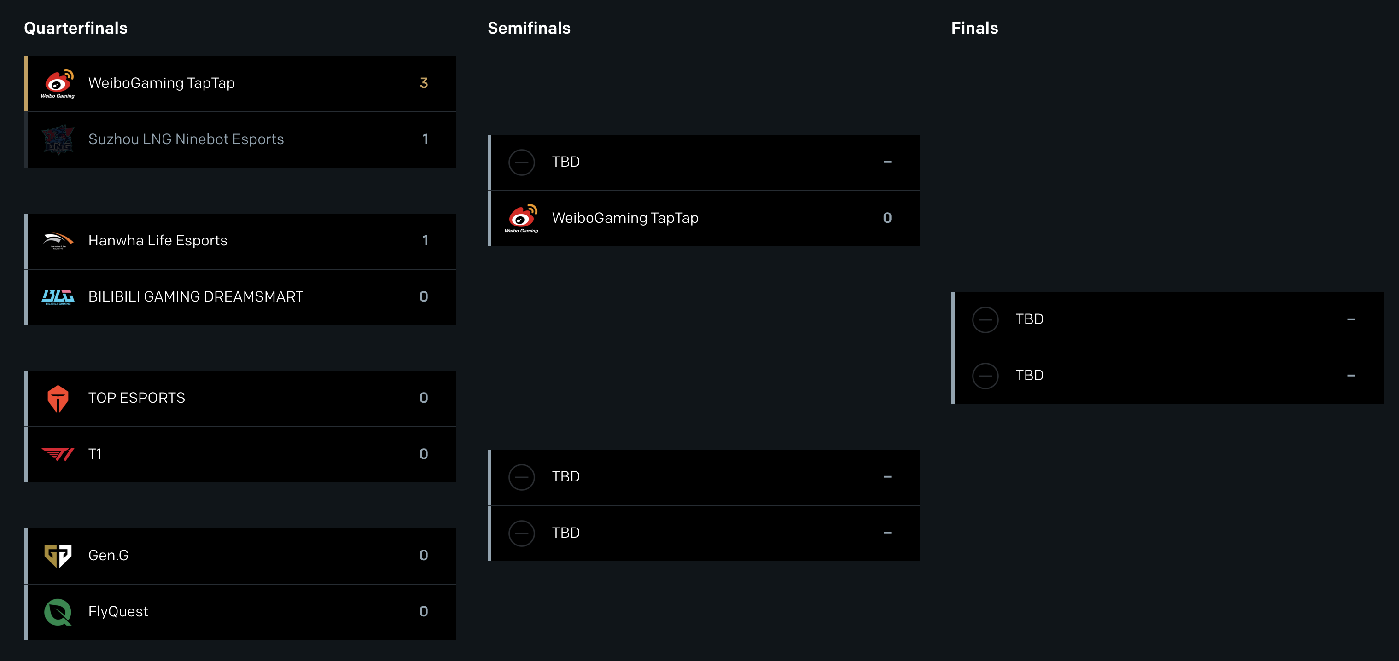Open the Gen.G versus FlyQuest match
The height and width of the screenshot is (661, 1399).
point(240,583)
